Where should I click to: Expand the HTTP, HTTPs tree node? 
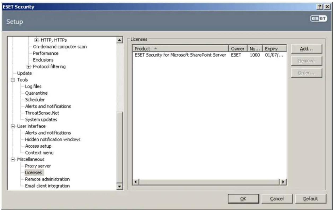point(37,40)
